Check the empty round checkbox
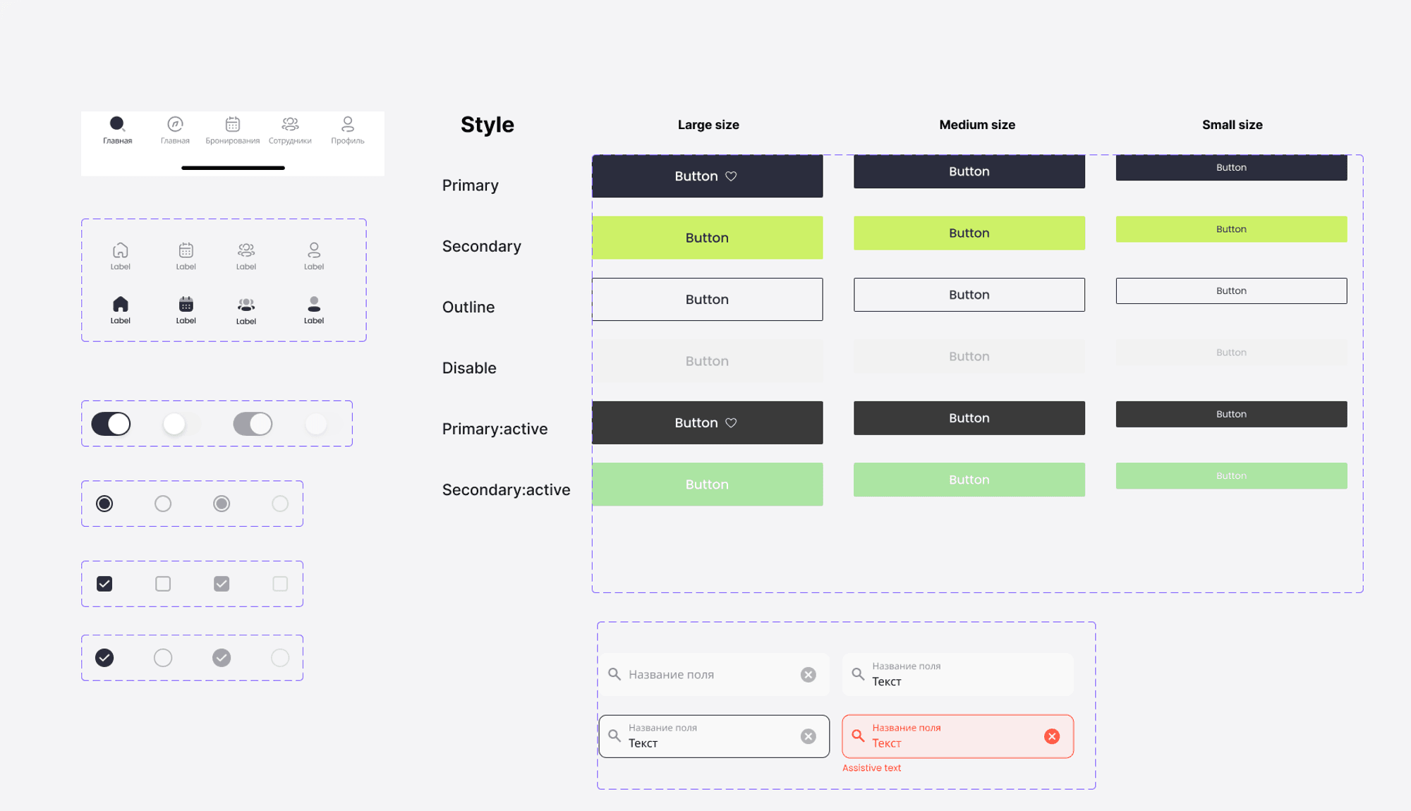The height and width of the screenshot is (811, 1411). click(163, 658)
